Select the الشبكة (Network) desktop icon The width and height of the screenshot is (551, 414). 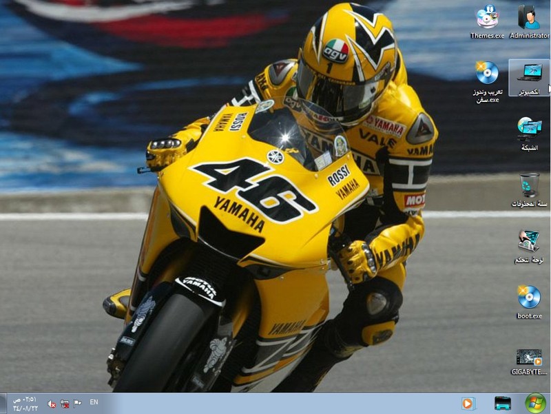coord(529,134)
